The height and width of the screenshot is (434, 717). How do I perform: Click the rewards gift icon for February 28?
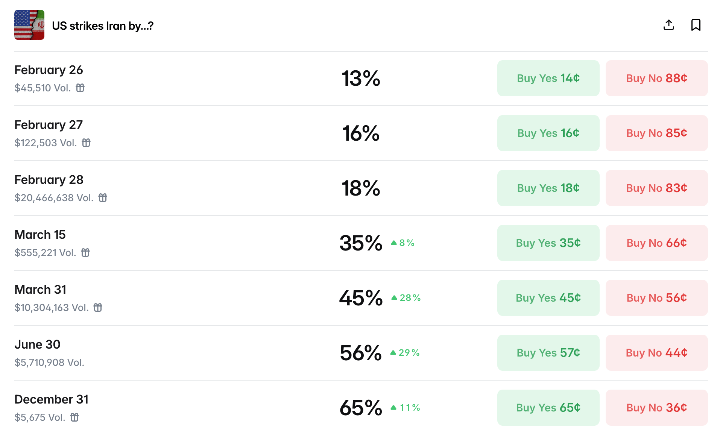coord(103,198)
